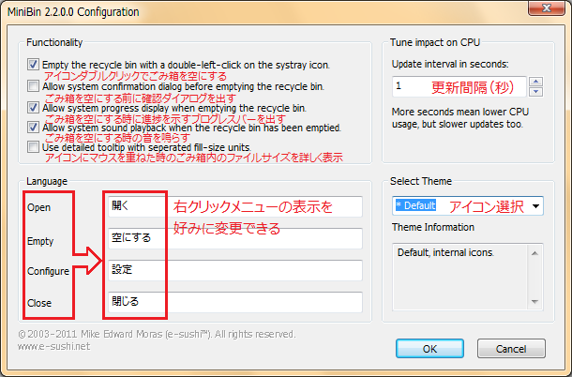Click the www.e-sushi.net text
572x377 pixels.
click(x=53, y=346)
